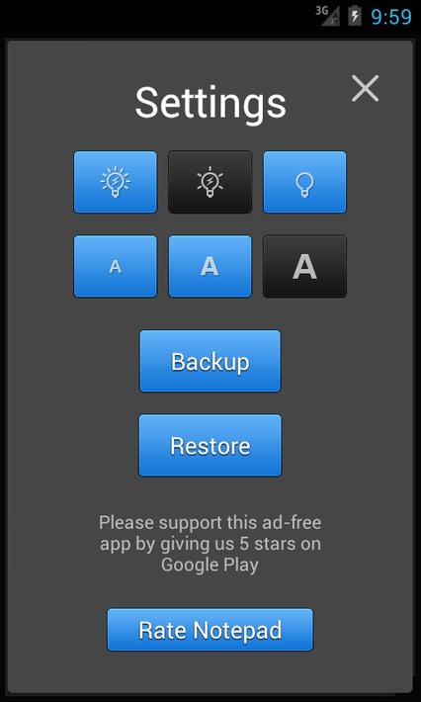The image size is (421, 702).
Task: Tap the 'Please support this ad-free app' message
Action: click(x=210, y=544)
